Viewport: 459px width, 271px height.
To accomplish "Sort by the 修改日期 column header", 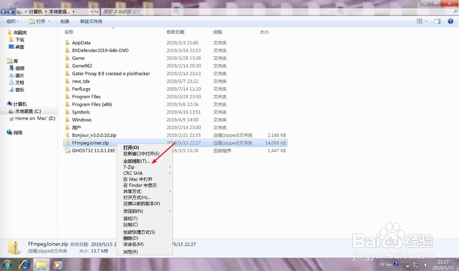I will click(175, 32).
